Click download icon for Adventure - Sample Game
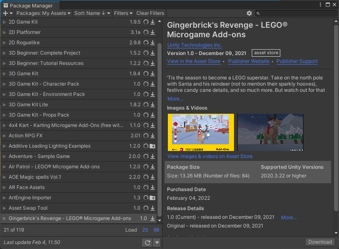Screen dimensions: 339x249 click(x=153, y=156)
